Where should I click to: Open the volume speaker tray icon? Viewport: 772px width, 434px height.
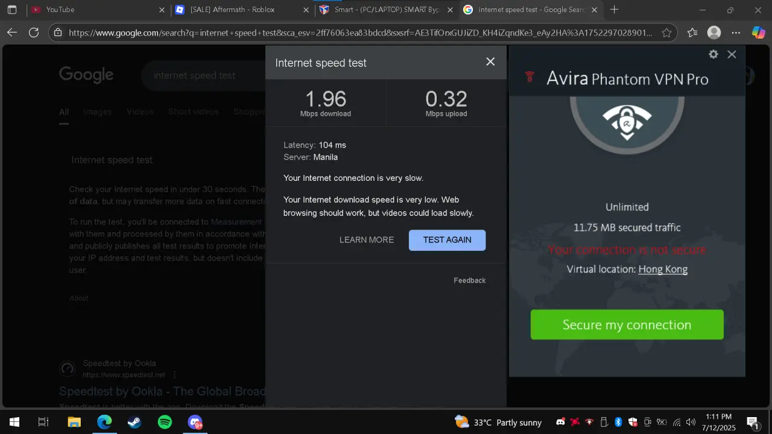[x=691, y=422]
